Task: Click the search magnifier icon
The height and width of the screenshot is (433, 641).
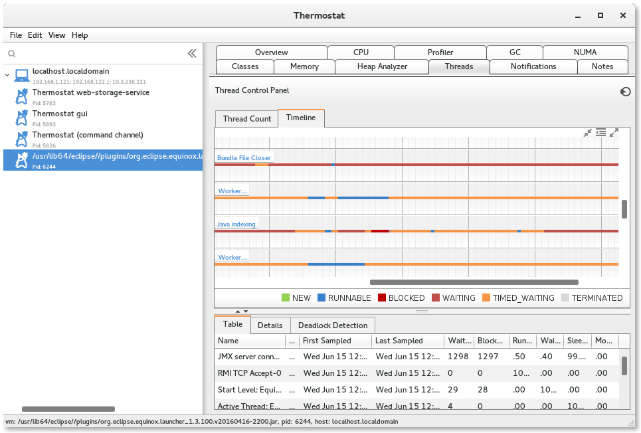Action: click(12, 54)
